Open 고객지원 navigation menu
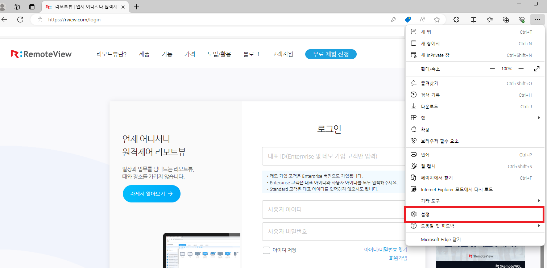 tap(282, 54)
